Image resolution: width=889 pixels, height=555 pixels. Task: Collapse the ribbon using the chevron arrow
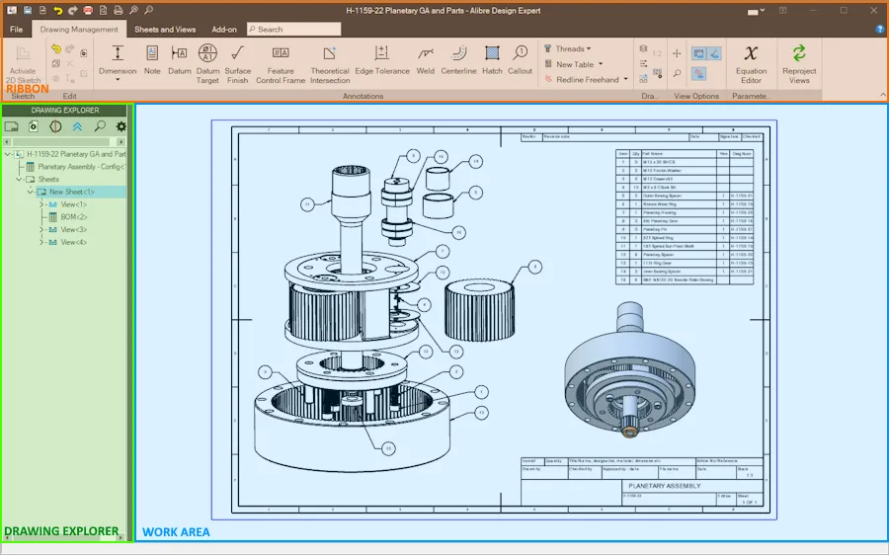click(x=883, y=95)
